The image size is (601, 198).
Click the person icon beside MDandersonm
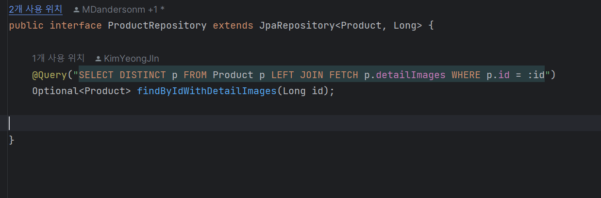[77, 10]
